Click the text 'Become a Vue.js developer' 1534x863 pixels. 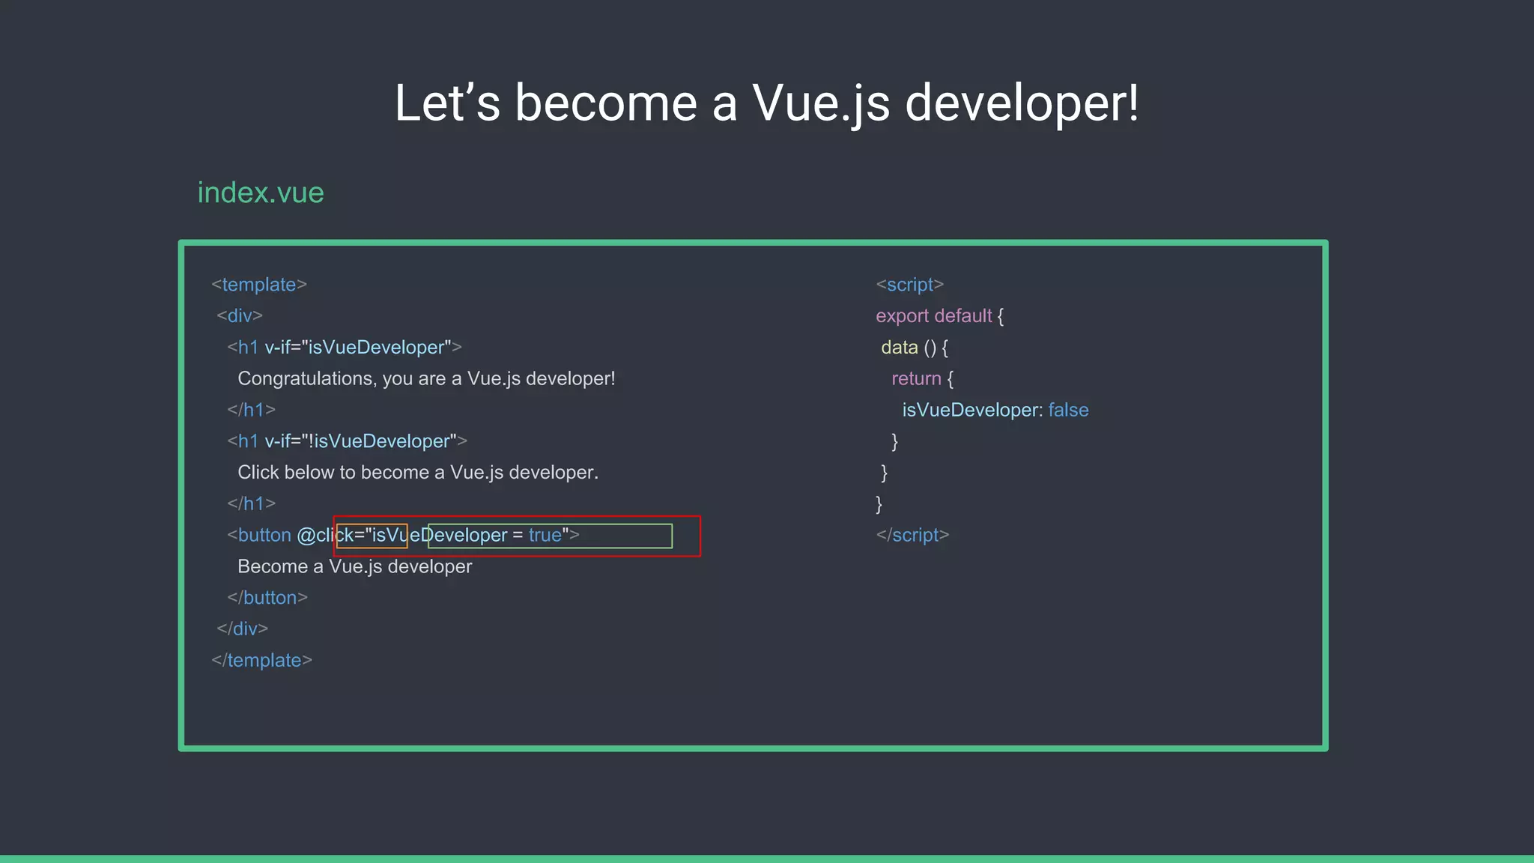[x=355, y=567]
